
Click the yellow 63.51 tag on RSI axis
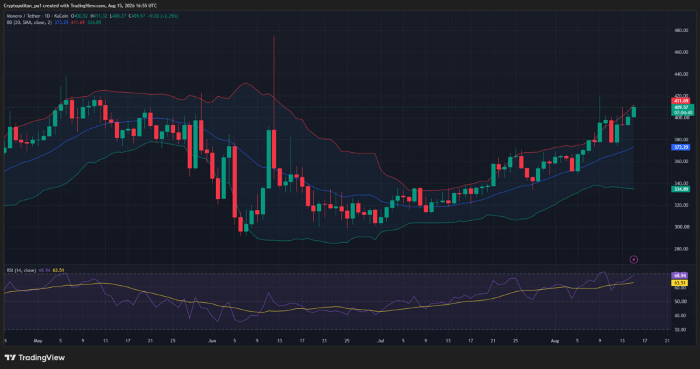[679, 283]
